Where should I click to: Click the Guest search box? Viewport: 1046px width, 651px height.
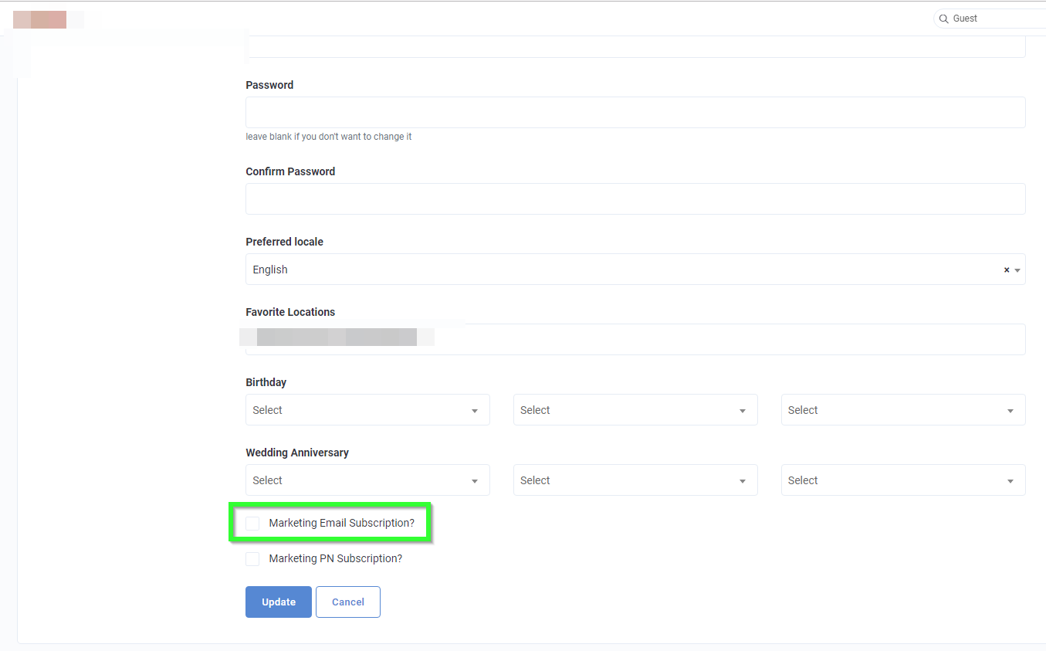click(x=988, y=18)
